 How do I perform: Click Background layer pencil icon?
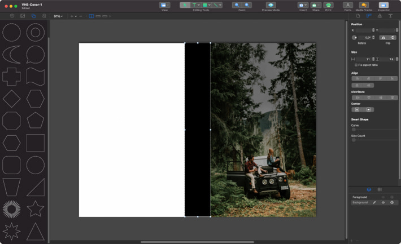(374, 202)
